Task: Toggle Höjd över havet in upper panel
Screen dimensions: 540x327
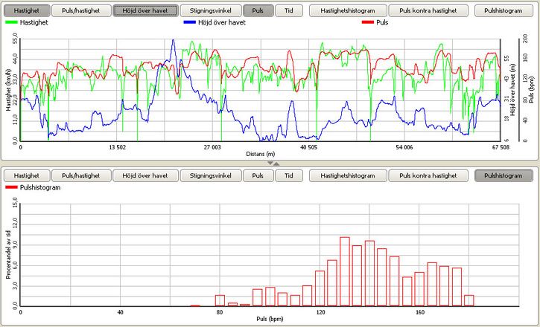Action: [x=145, y=10]
